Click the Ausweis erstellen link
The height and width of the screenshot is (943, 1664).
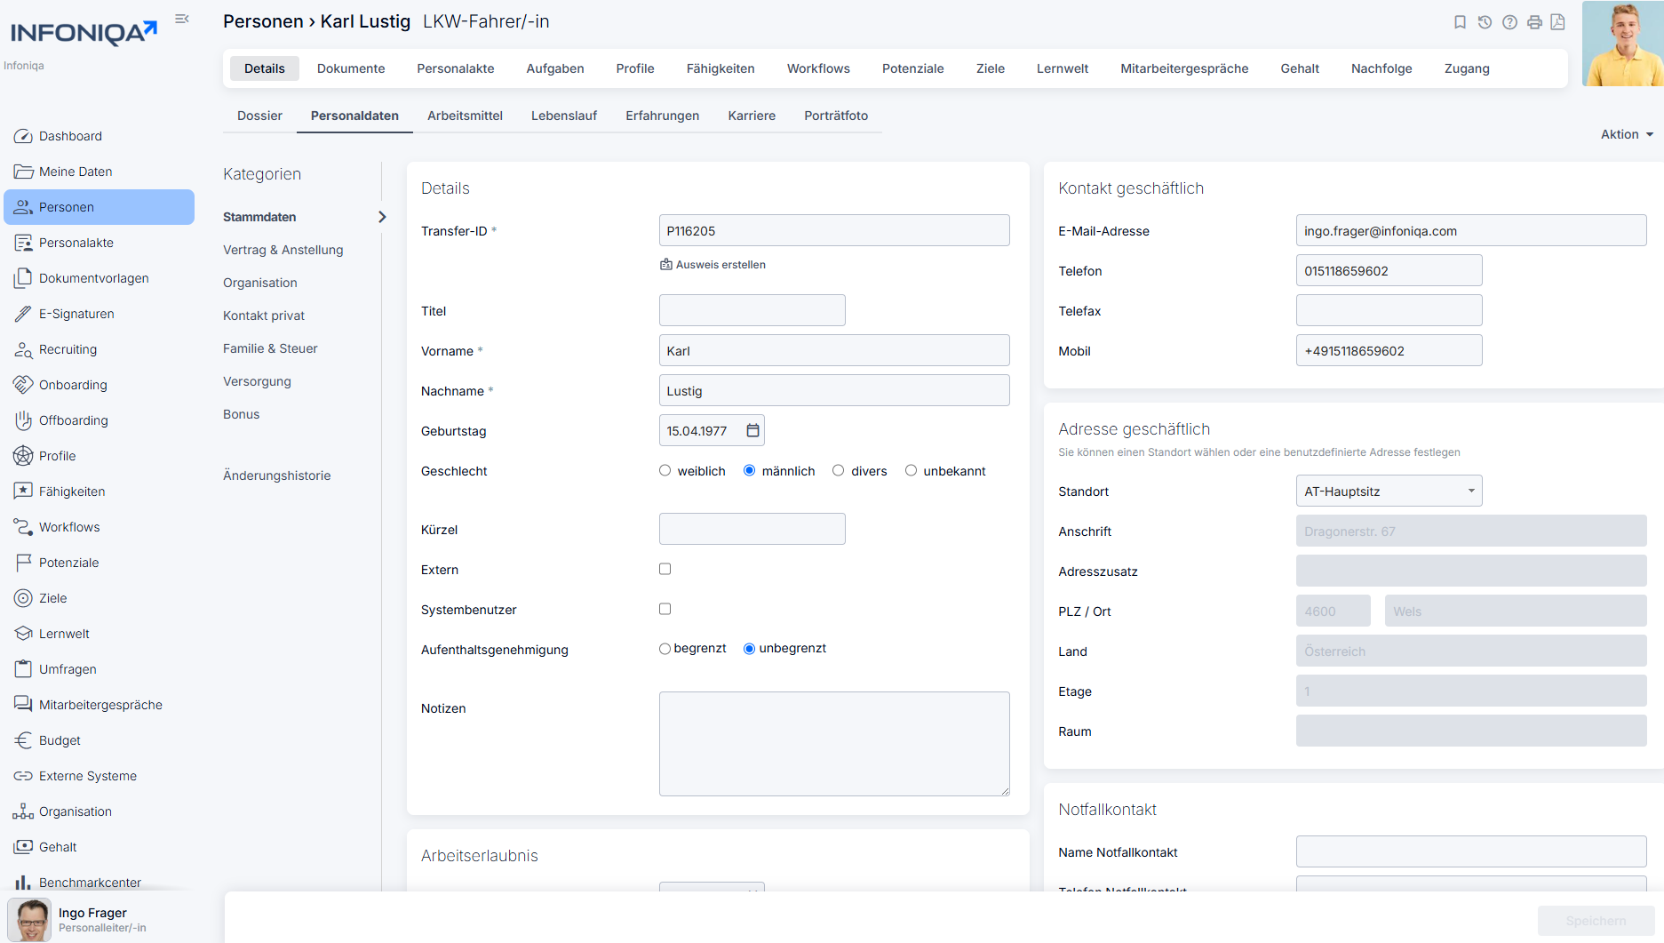click(x=713, y=264)
